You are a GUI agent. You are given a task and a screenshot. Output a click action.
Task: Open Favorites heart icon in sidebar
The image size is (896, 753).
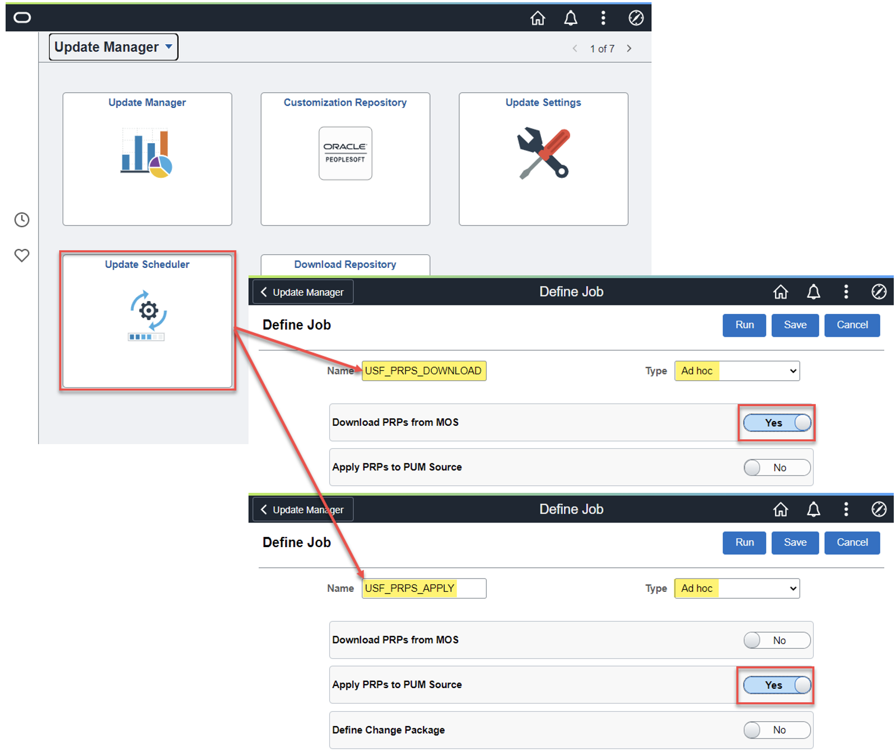point(22,256)
